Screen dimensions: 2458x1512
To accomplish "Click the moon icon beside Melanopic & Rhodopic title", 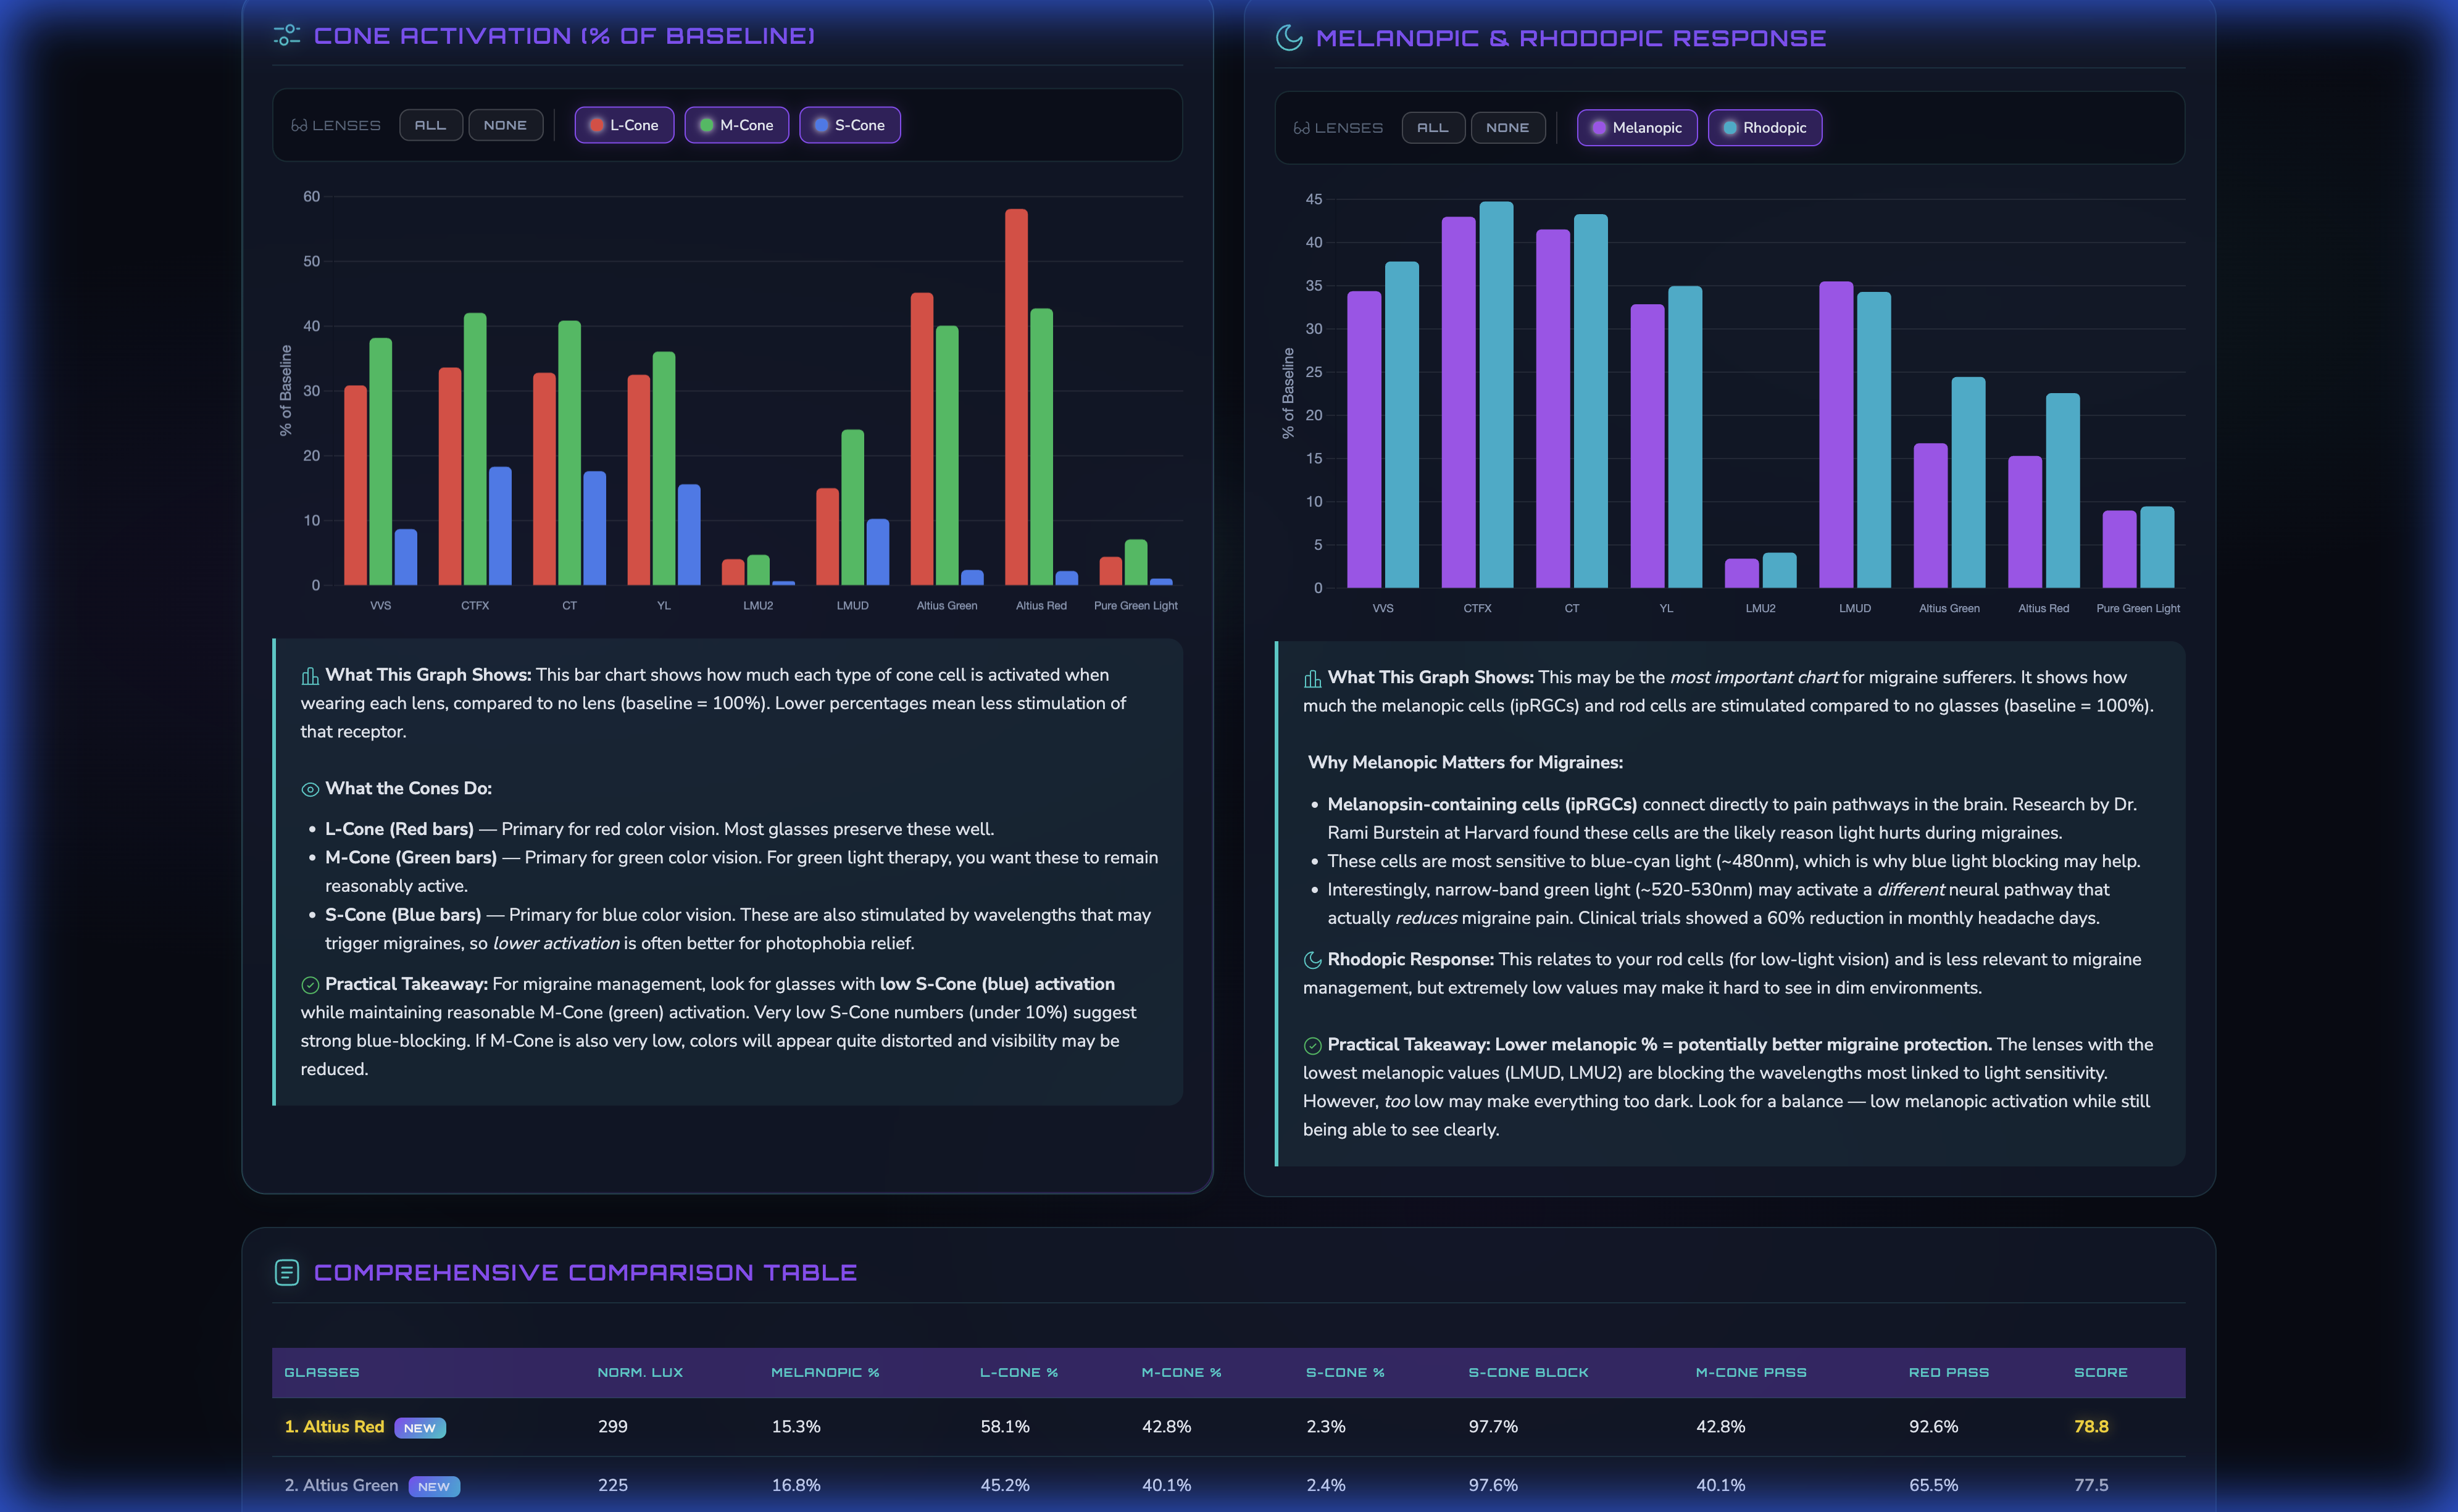I will 1289,38.
